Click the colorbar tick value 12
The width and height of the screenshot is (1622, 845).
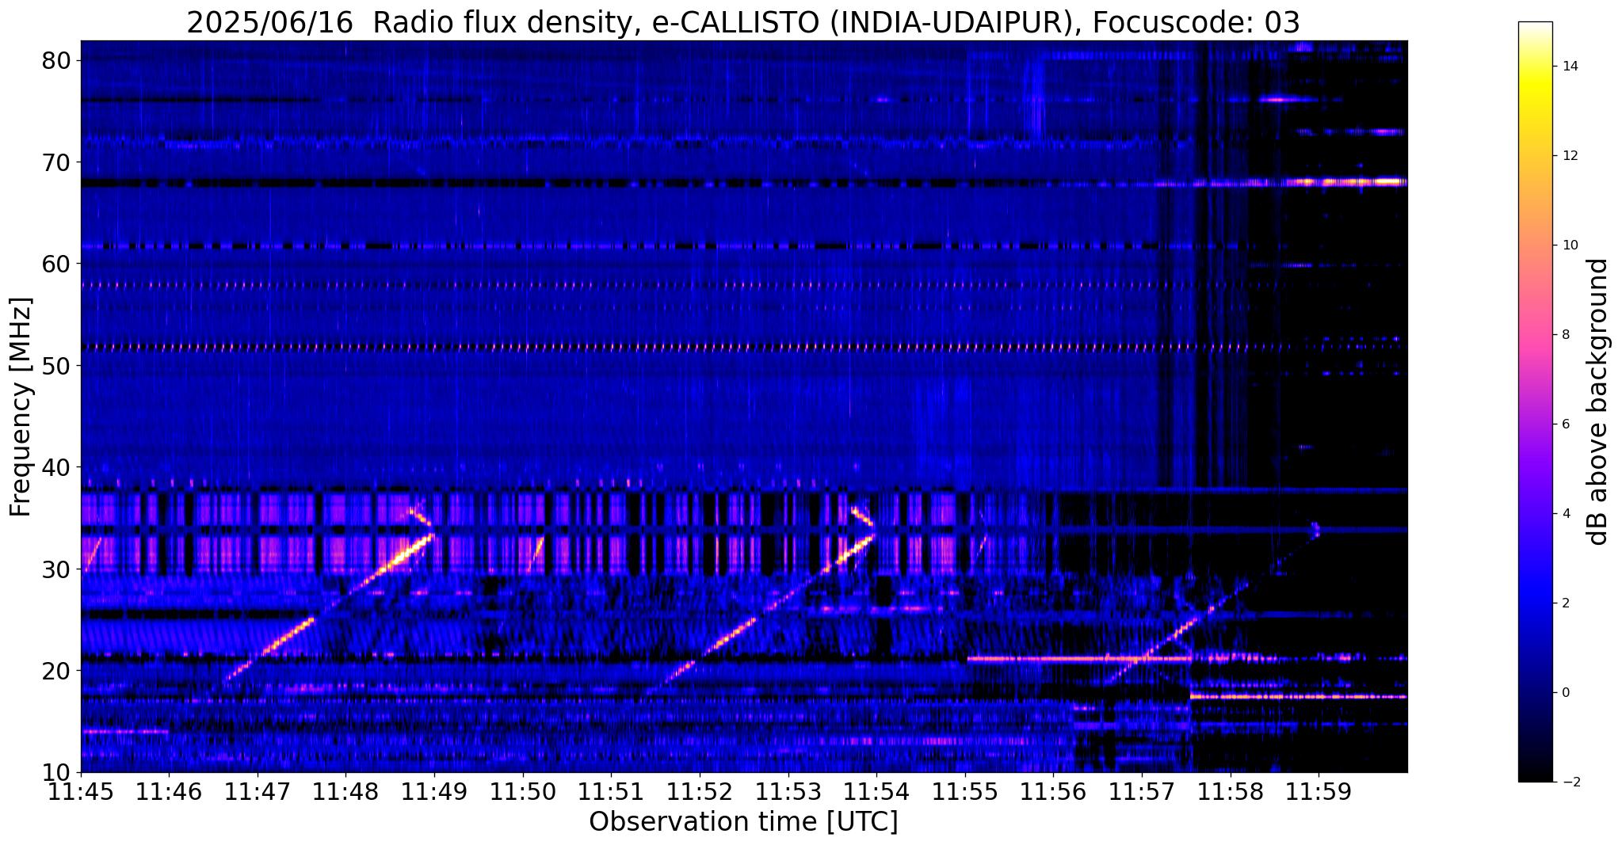click(1570, 156)
